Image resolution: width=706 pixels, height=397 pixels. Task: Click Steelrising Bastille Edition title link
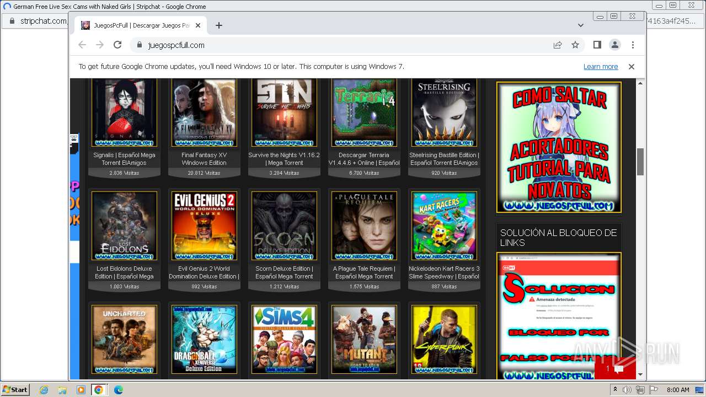point(444,159)
